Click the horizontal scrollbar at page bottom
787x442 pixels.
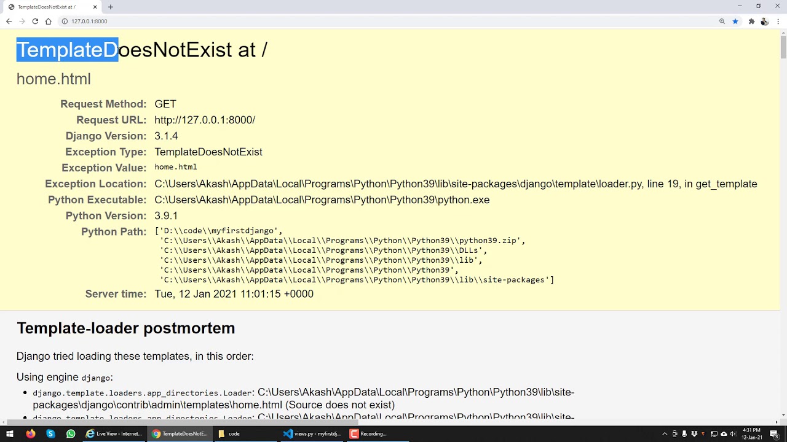181,422
